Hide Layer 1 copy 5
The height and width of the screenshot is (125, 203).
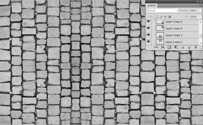tap(149, 21)
